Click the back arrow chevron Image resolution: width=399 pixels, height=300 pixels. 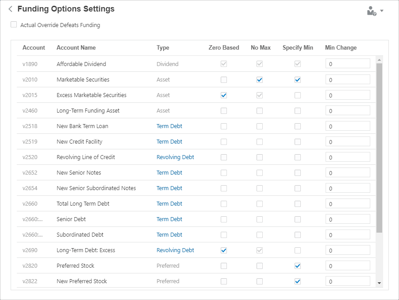coord(10,8)
